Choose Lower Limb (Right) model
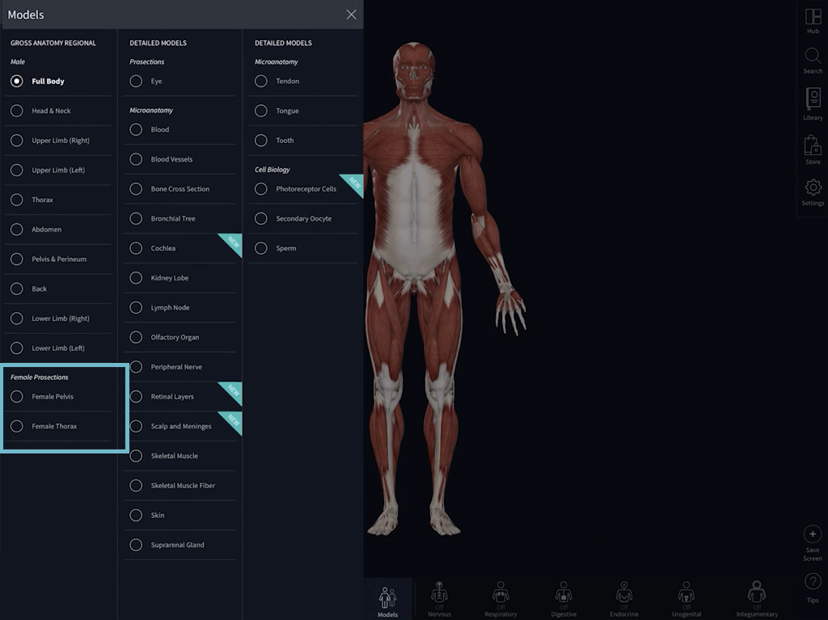828x620 pixels. coord(17,318)
